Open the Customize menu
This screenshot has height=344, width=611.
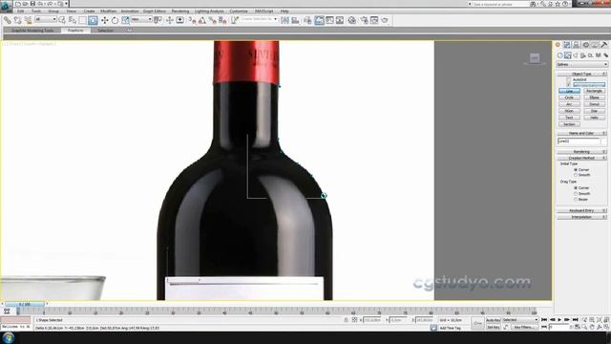pos(238,11)
